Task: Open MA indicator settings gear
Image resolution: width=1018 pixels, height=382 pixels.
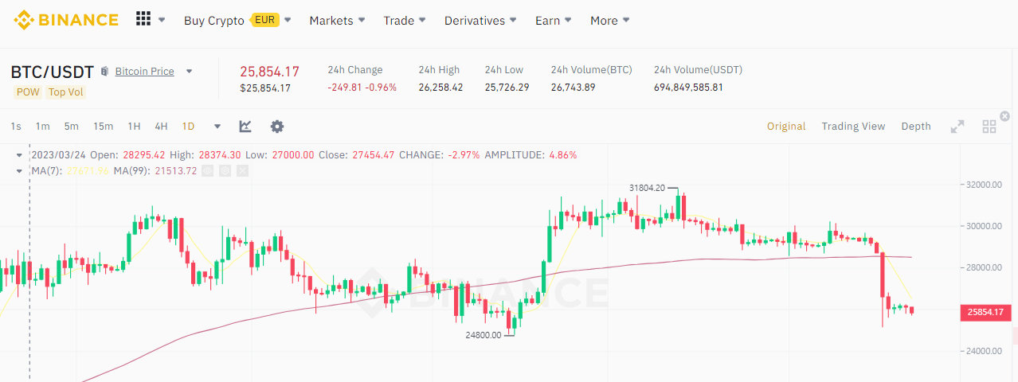Action: (x=225, y=170)
